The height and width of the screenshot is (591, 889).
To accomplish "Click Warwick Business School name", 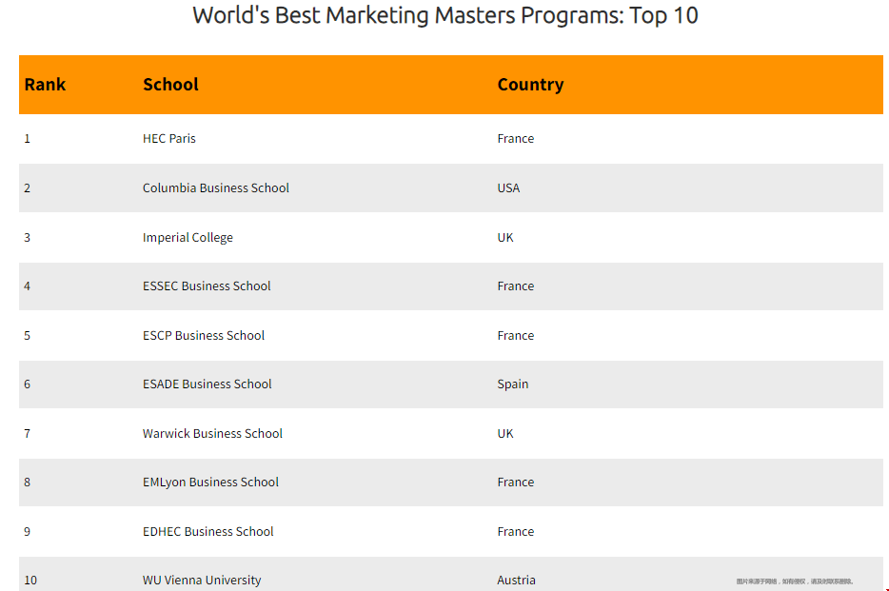I will [212, 433].
